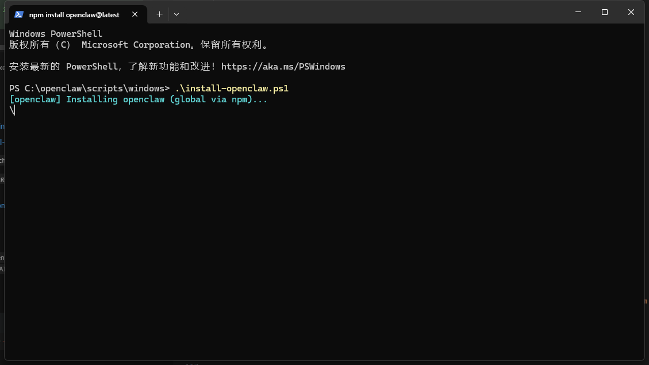
Task: Click the PowerShell icon on the tab
Action: pyautogui.click(x=18, y=14)
